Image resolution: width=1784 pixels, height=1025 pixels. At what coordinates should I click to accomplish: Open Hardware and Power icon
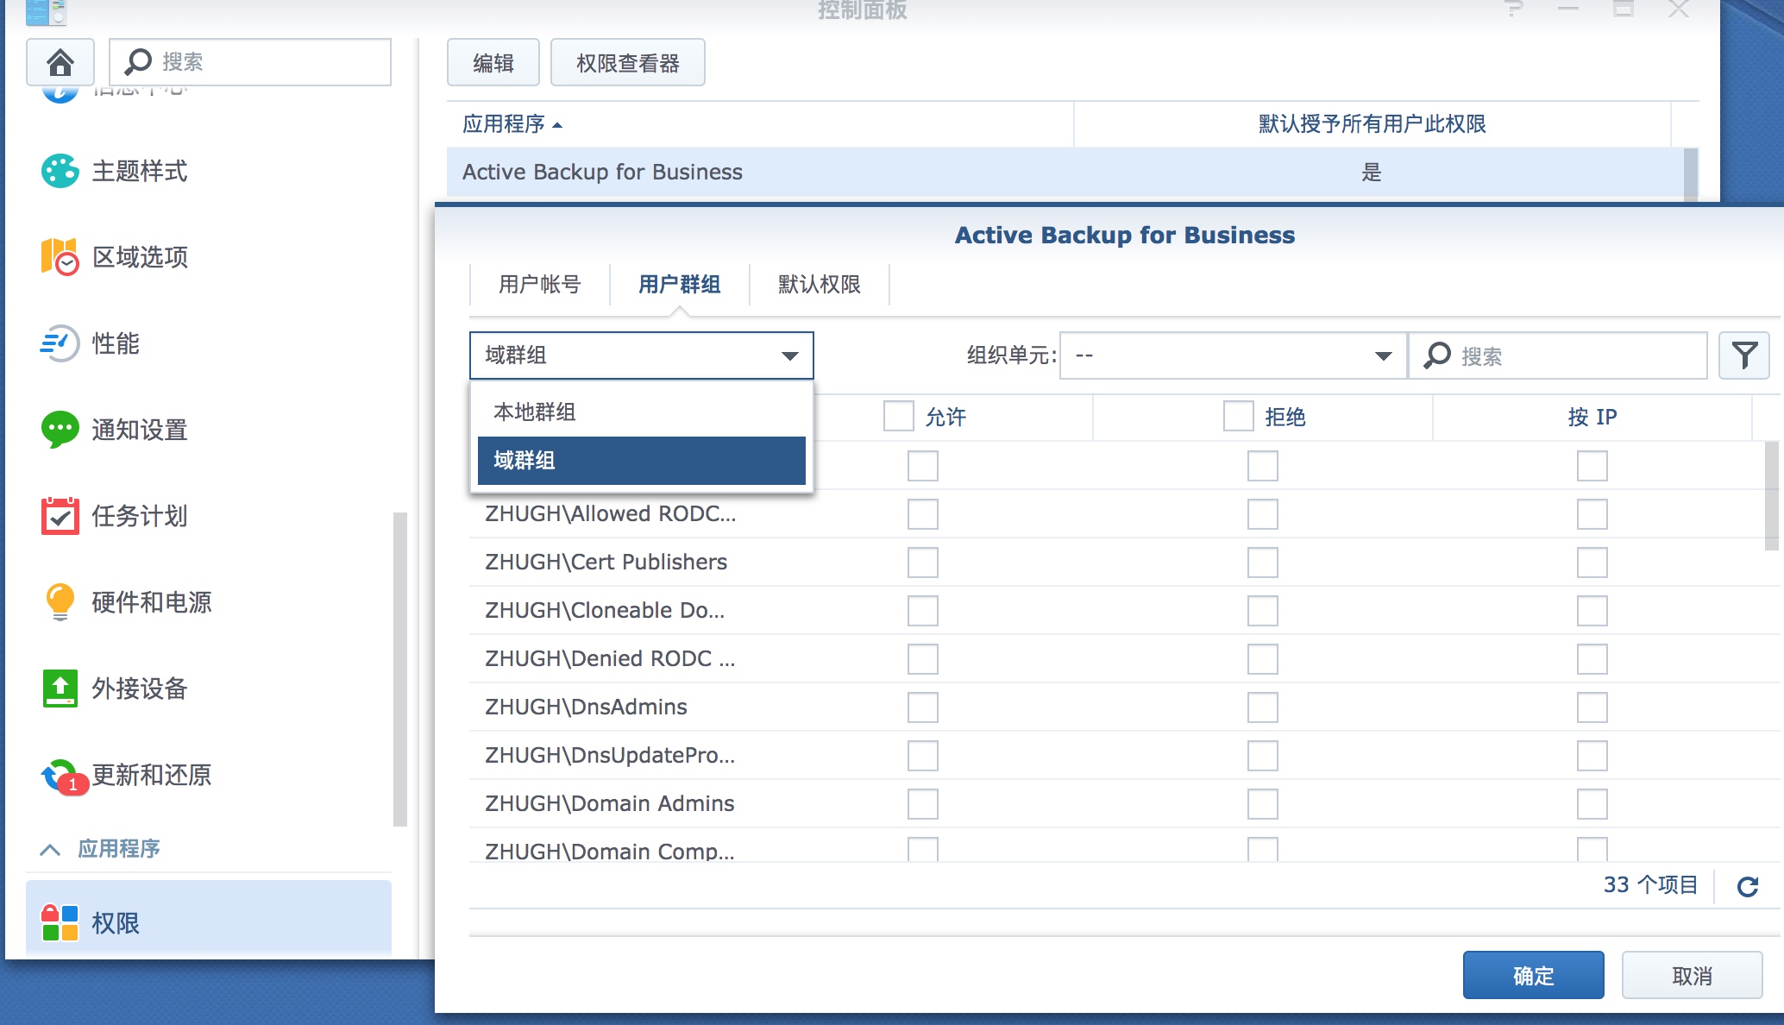coord(60,602)
